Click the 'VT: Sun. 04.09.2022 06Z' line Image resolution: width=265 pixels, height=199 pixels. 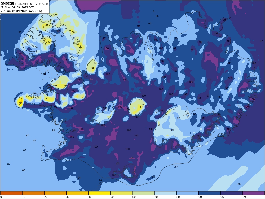16,11
